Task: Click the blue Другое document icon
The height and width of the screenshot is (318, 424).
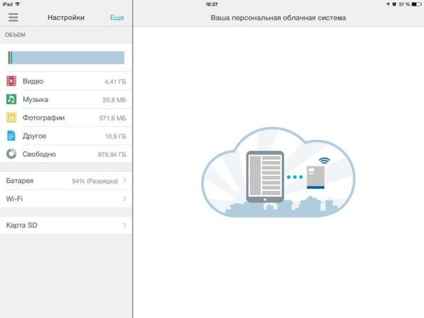Action: 11,136
